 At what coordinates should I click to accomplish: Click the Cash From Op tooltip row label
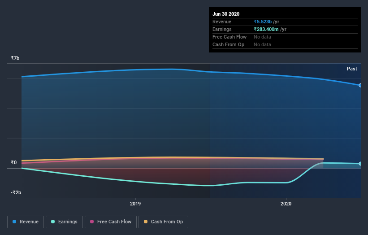pyautogui.click(x=228, y=44)
